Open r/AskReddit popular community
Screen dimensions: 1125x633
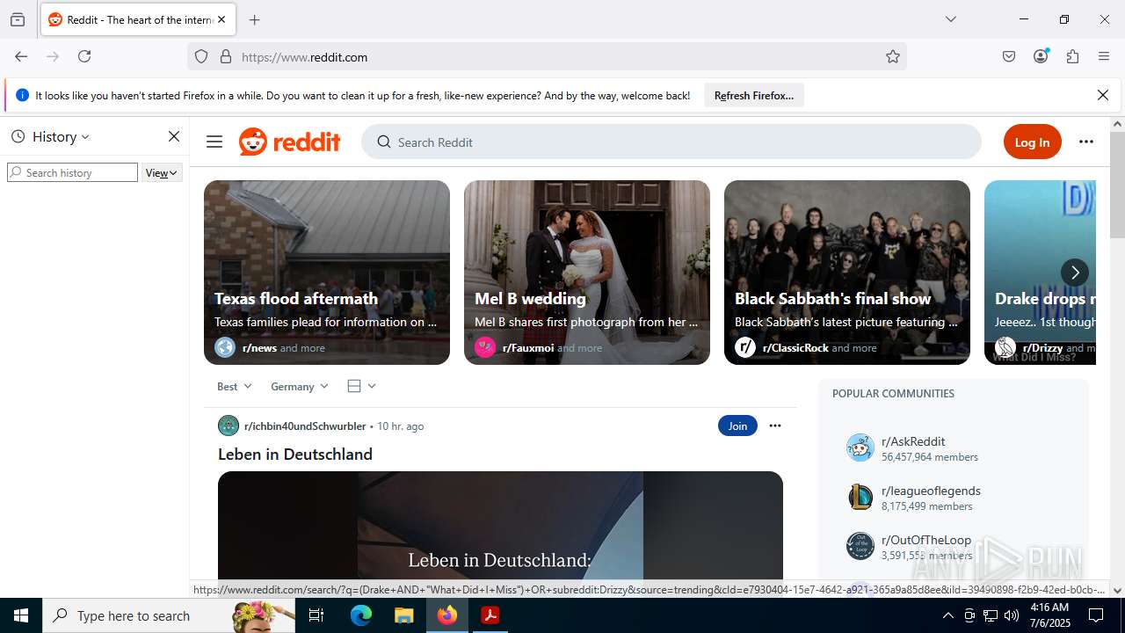913,441
